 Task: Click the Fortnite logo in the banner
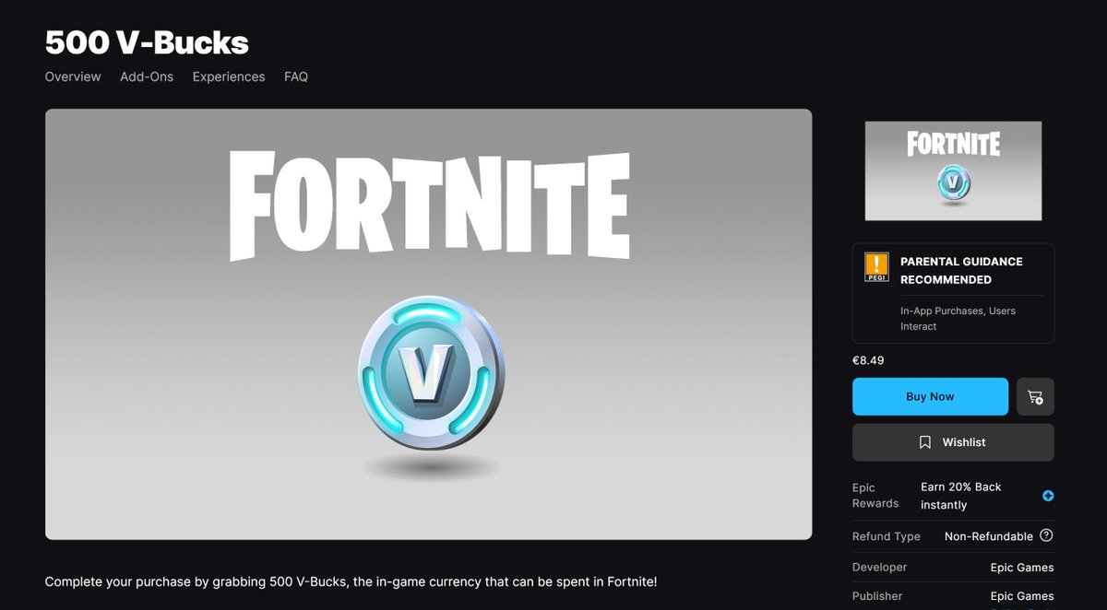click(x=430, y=205)
